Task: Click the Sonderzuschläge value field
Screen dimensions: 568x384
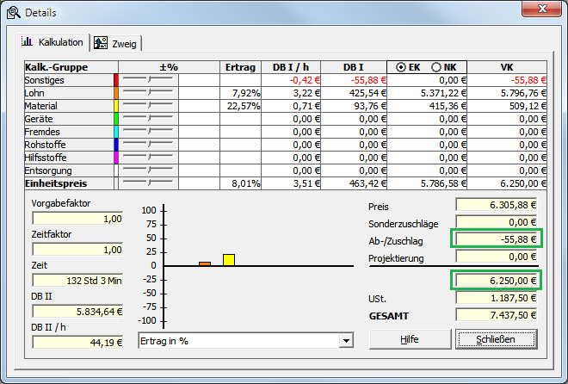Action: 497,221
